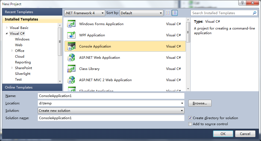The height and width of the screenshot is (141, 261).
Task: Expand the SharePoint tree node
Action: [x=12, y=68]
